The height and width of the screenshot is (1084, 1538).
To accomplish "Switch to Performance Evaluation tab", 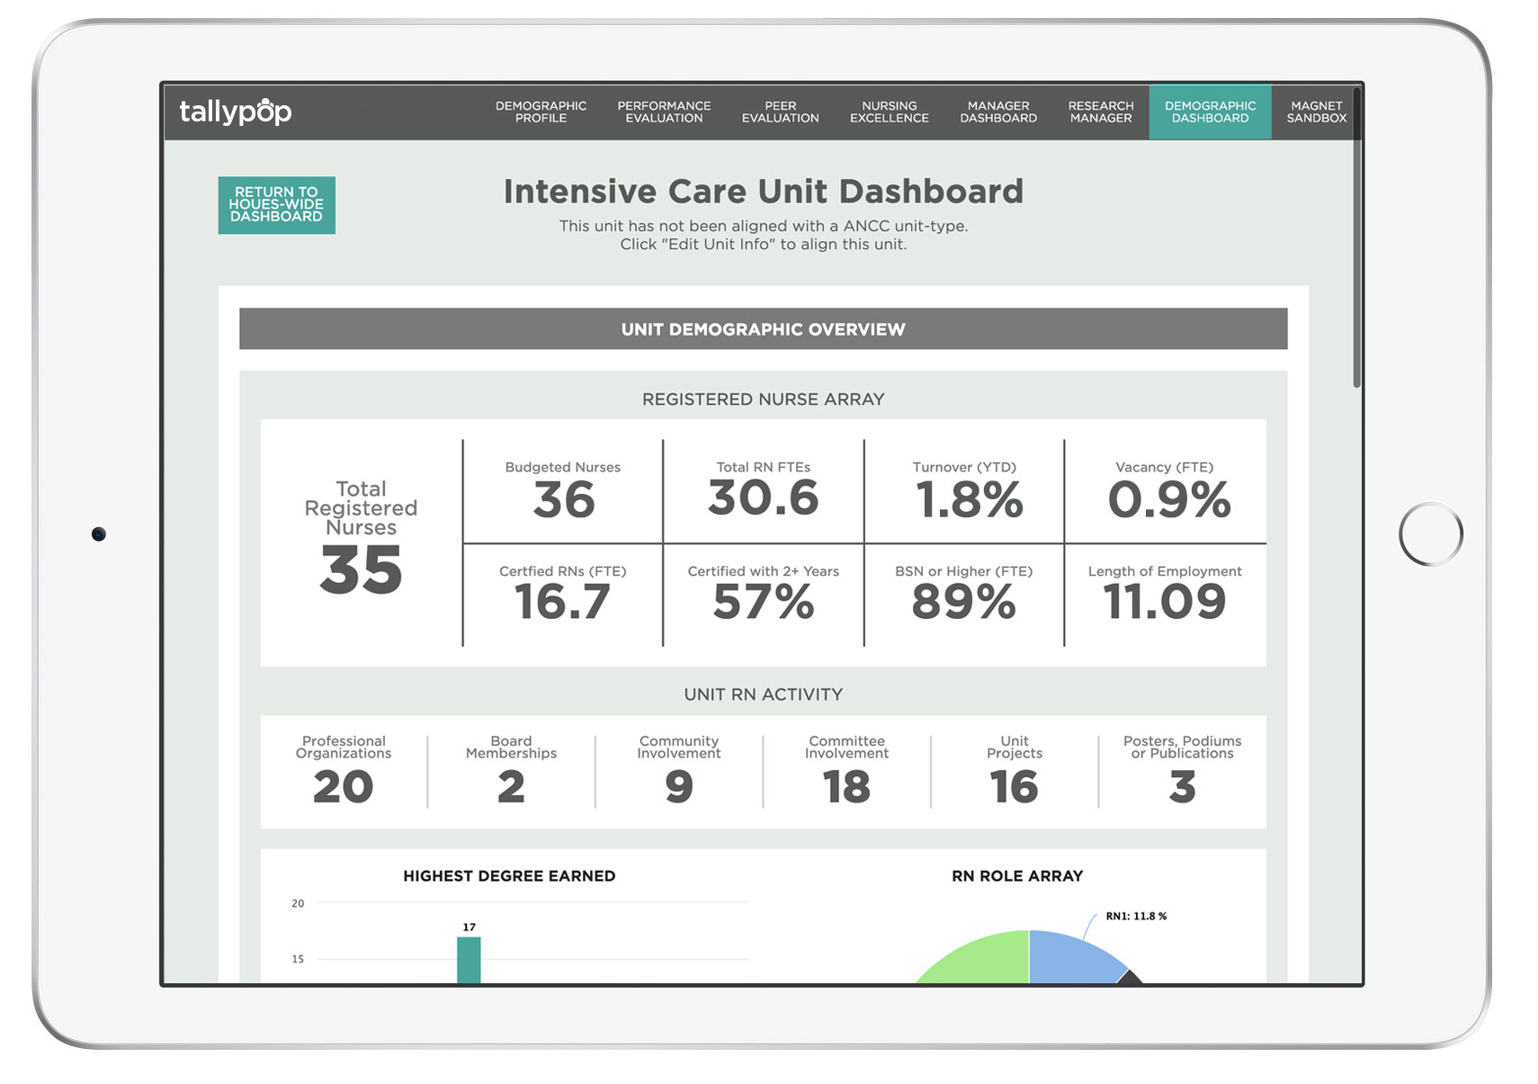I will pos(664,112).
